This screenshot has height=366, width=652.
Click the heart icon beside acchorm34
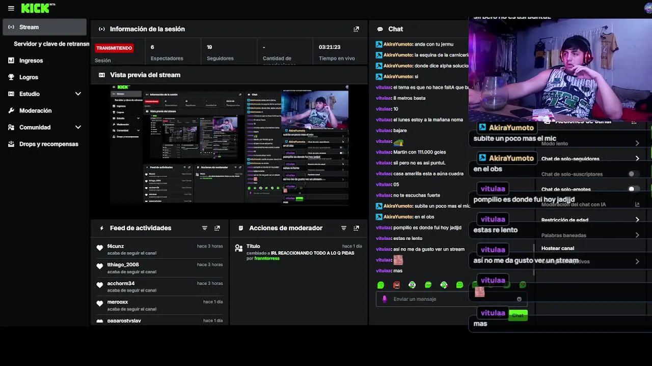tap(100, 285)
